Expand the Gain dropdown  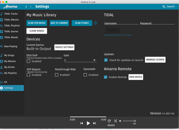(x=80, y=60)
